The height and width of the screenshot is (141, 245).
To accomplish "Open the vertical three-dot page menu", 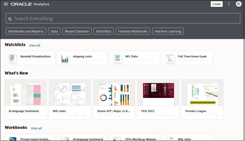I will 229,4.
